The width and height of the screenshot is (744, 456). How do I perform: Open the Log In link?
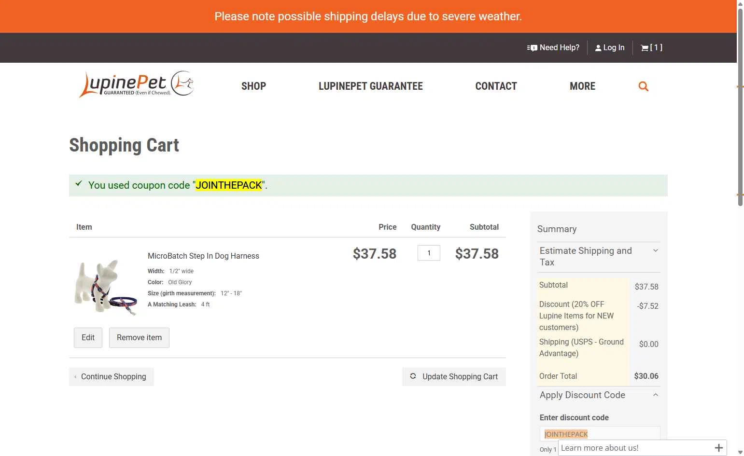click(610, 48)
